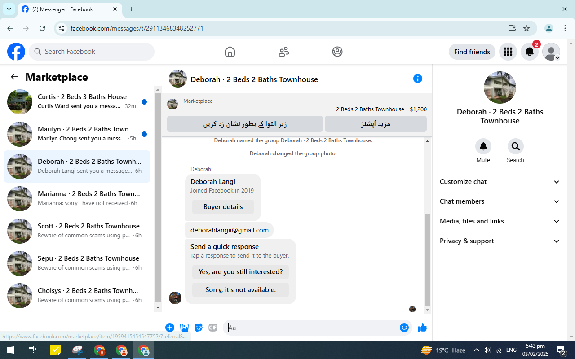
Task: Open the Groups icon in top navigation
Action: pos(337,52)
